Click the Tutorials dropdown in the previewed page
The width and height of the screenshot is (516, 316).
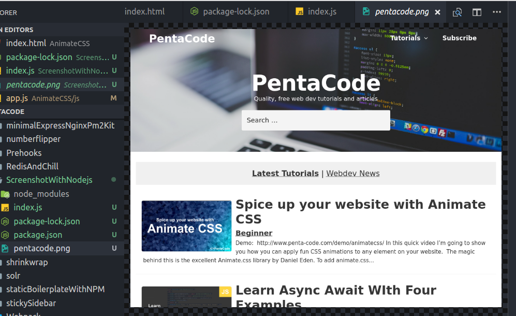(x=409, y=38)
